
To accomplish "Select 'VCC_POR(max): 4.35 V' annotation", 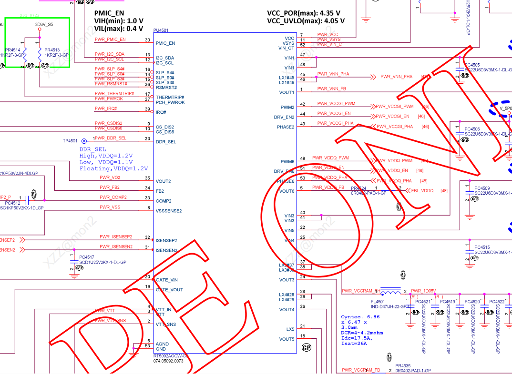I will coord(304,13).
